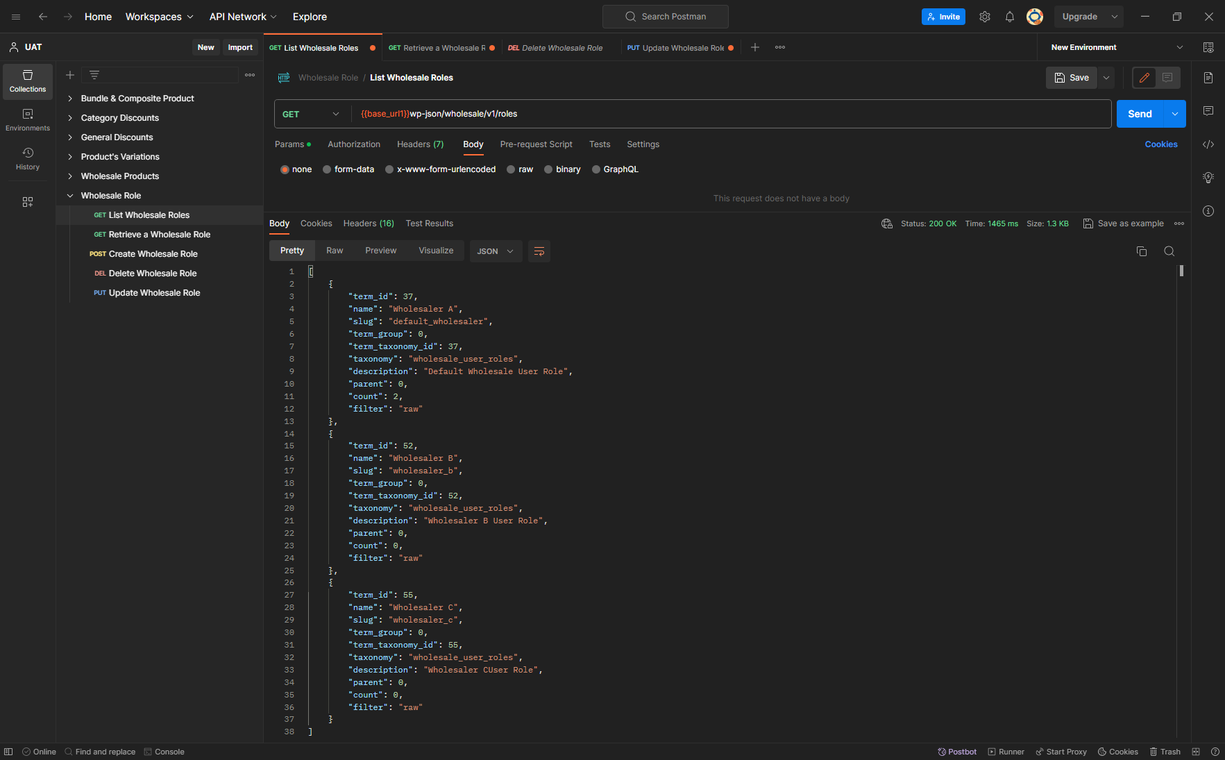Click the Cookies link beside request tabs
The image size is (1225, 760).
coord(1161,144)
